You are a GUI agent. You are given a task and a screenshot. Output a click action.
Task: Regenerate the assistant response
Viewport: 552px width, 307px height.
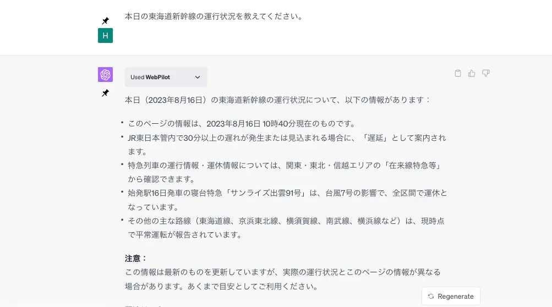click(x=451, y=297)
